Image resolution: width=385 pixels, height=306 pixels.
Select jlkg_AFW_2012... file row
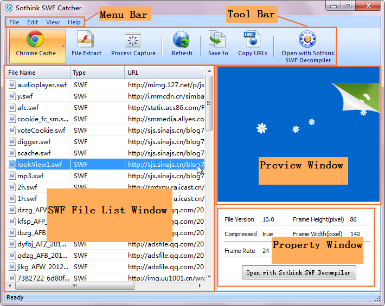[x=105, y=267]
